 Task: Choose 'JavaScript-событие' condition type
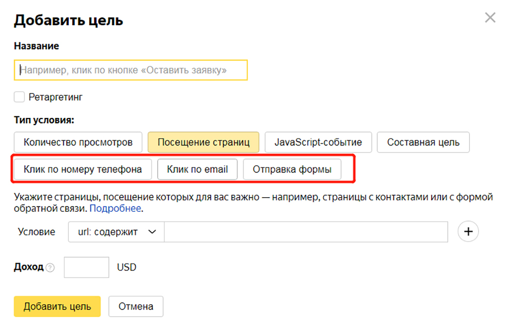pyautogui.click(x=318, y=142)
